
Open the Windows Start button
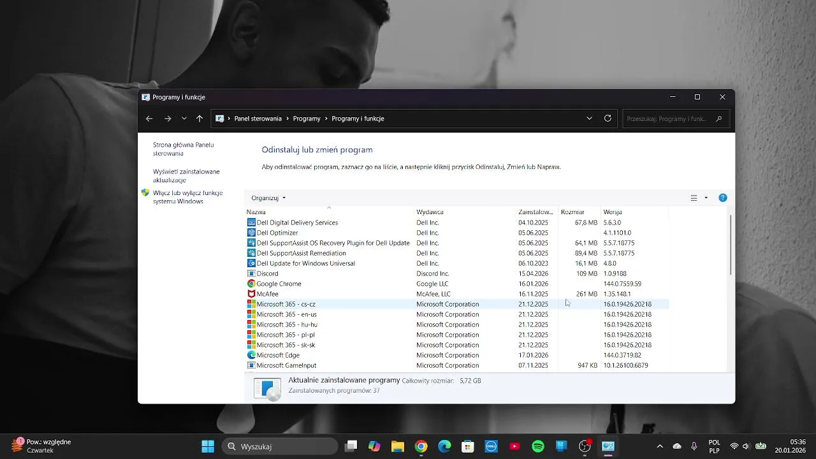208,446
